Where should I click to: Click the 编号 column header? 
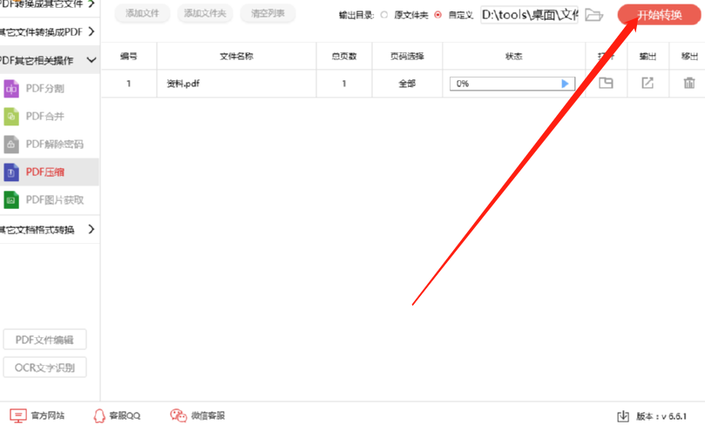pos(129,56)
